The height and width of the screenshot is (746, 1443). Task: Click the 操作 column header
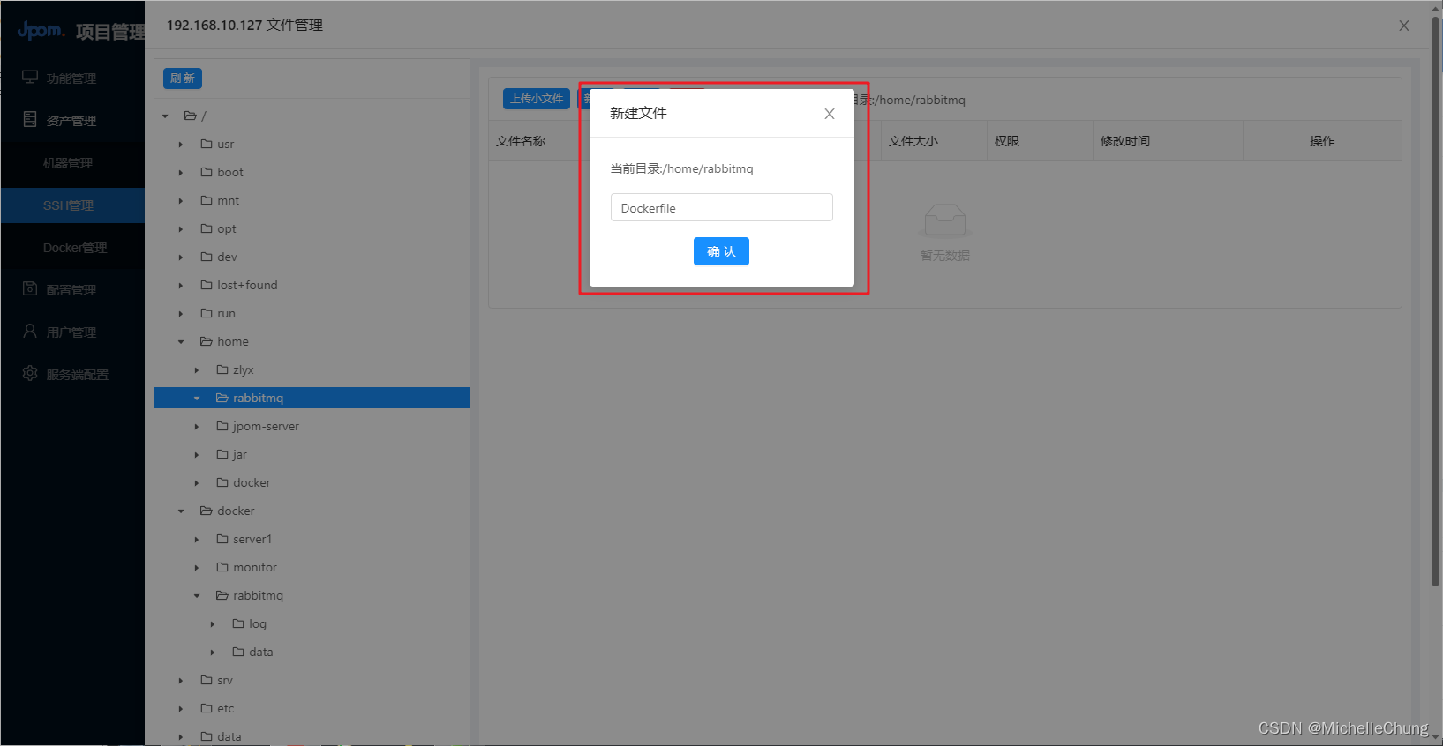click(x=1322, y=141)
